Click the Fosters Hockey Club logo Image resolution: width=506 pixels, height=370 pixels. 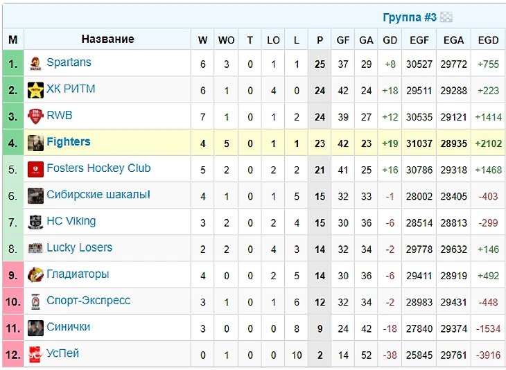coord(35,169)
